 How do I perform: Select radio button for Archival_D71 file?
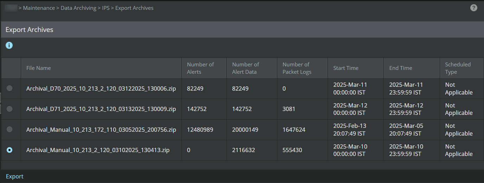tap(9, 109)
